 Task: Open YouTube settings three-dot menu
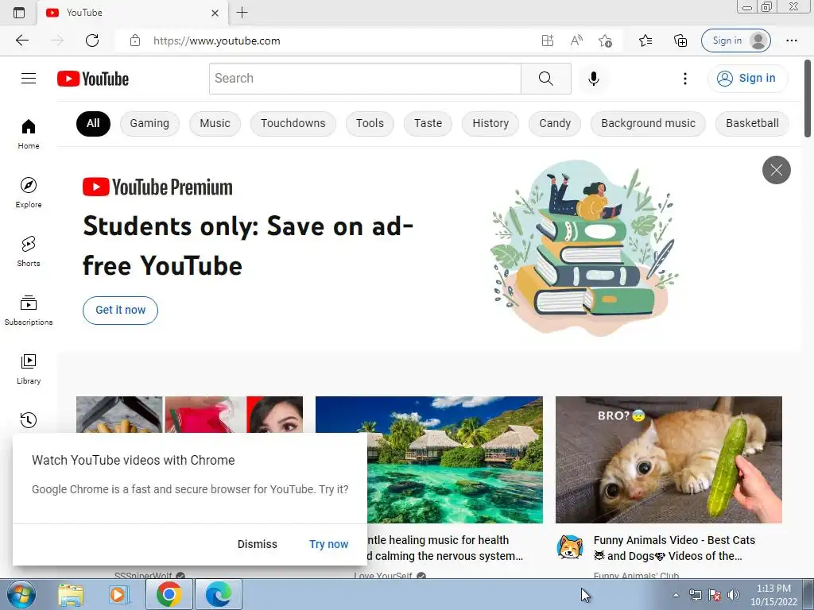tap(684, 79)
